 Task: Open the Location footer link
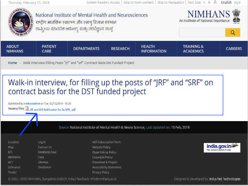coord(14,142)
